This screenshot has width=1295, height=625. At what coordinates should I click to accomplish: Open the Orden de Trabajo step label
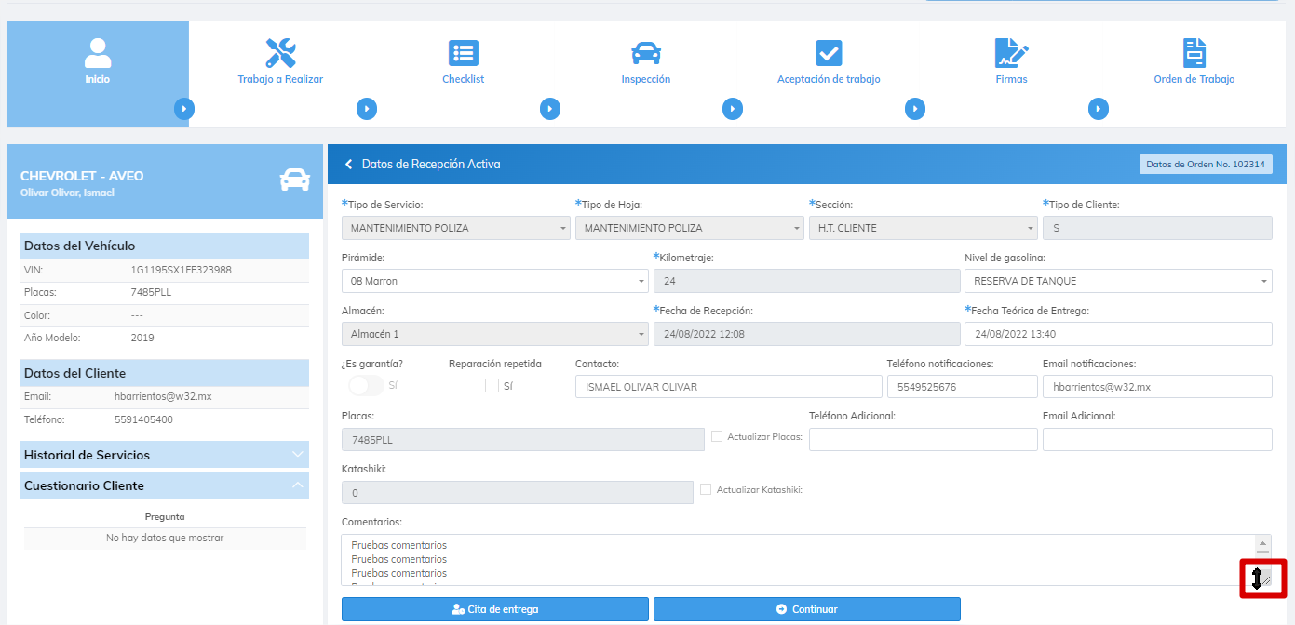tap(1194, 80)
